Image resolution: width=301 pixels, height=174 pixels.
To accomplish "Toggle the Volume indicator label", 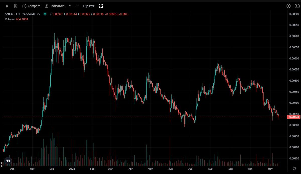I will [x=9, y=19].
